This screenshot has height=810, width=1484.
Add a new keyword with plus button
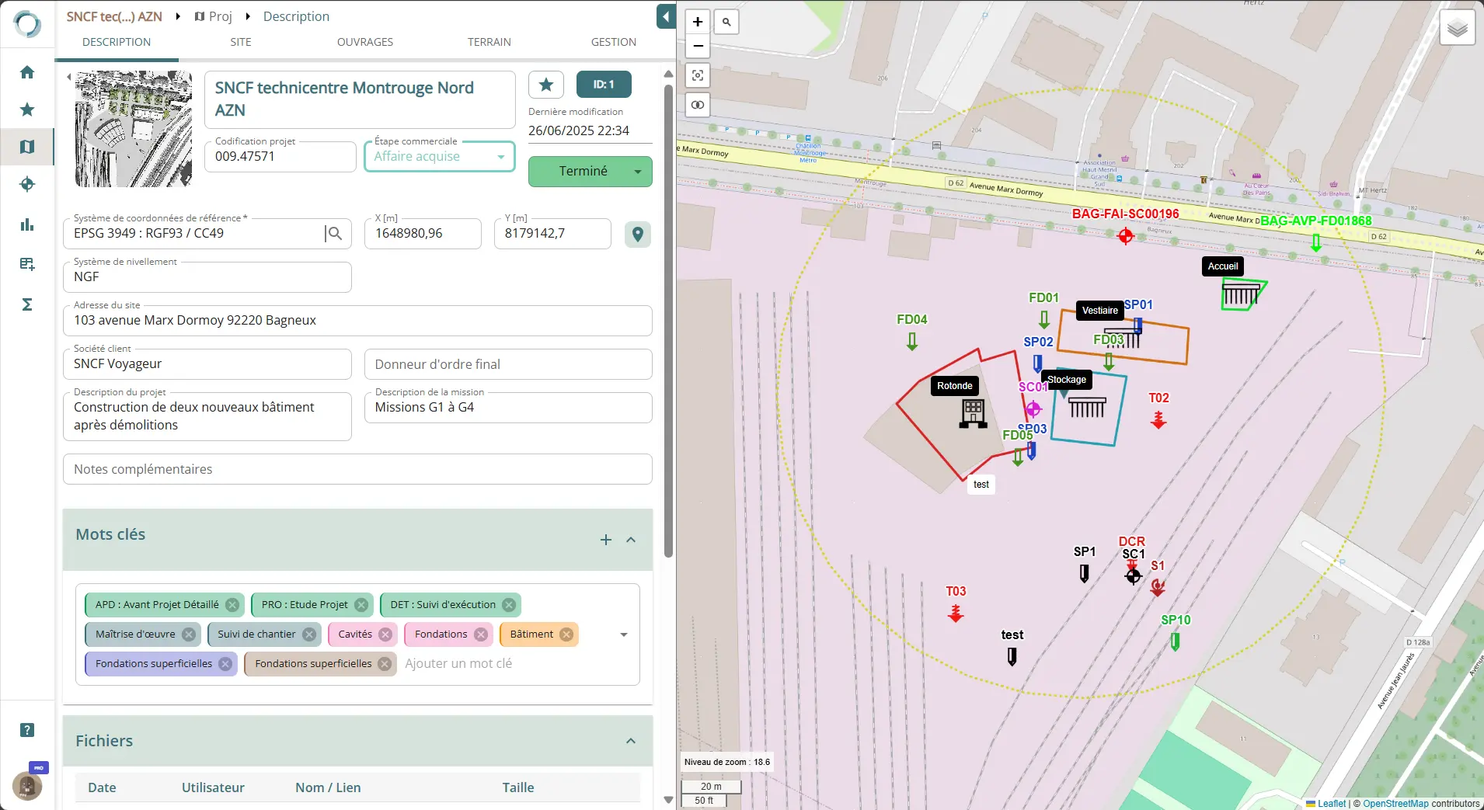pyautogui.click(x=606, y=540)
